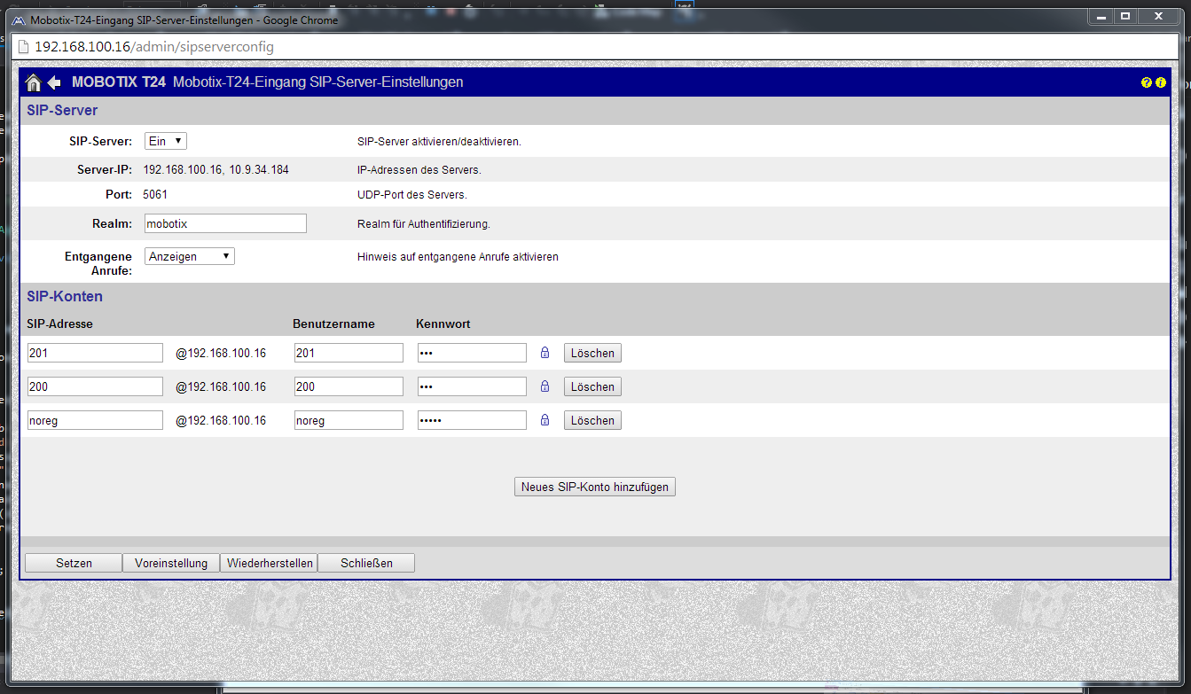Click the text 'SIP-Server aktivieren/deaktivieren.'
This screenshot has width=1191, height=694.
pyautogui.click(x=439, y=142)
